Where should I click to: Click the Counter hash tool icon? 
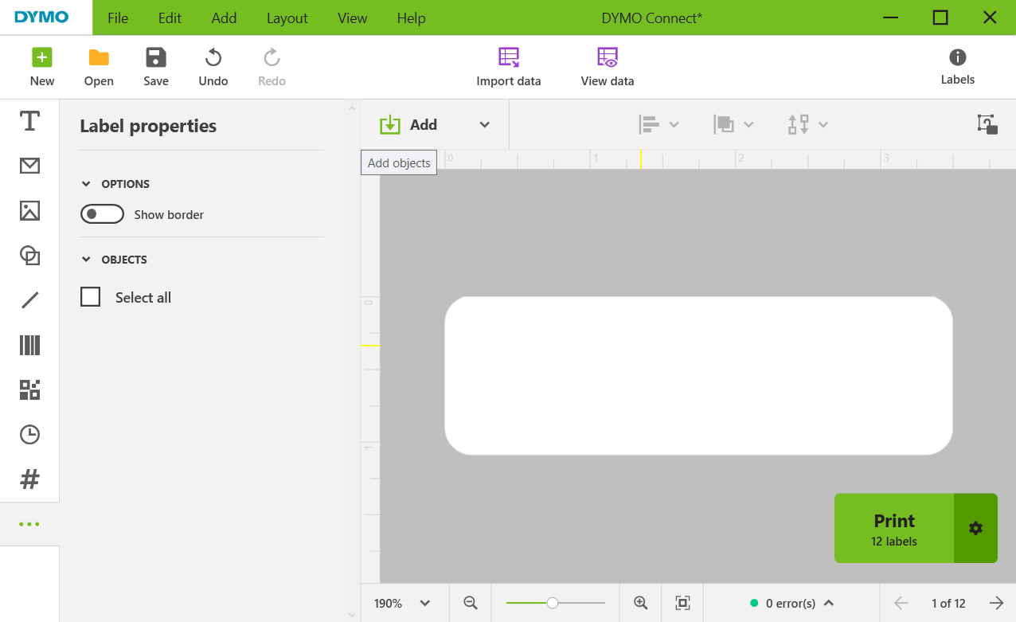(29, 479)
